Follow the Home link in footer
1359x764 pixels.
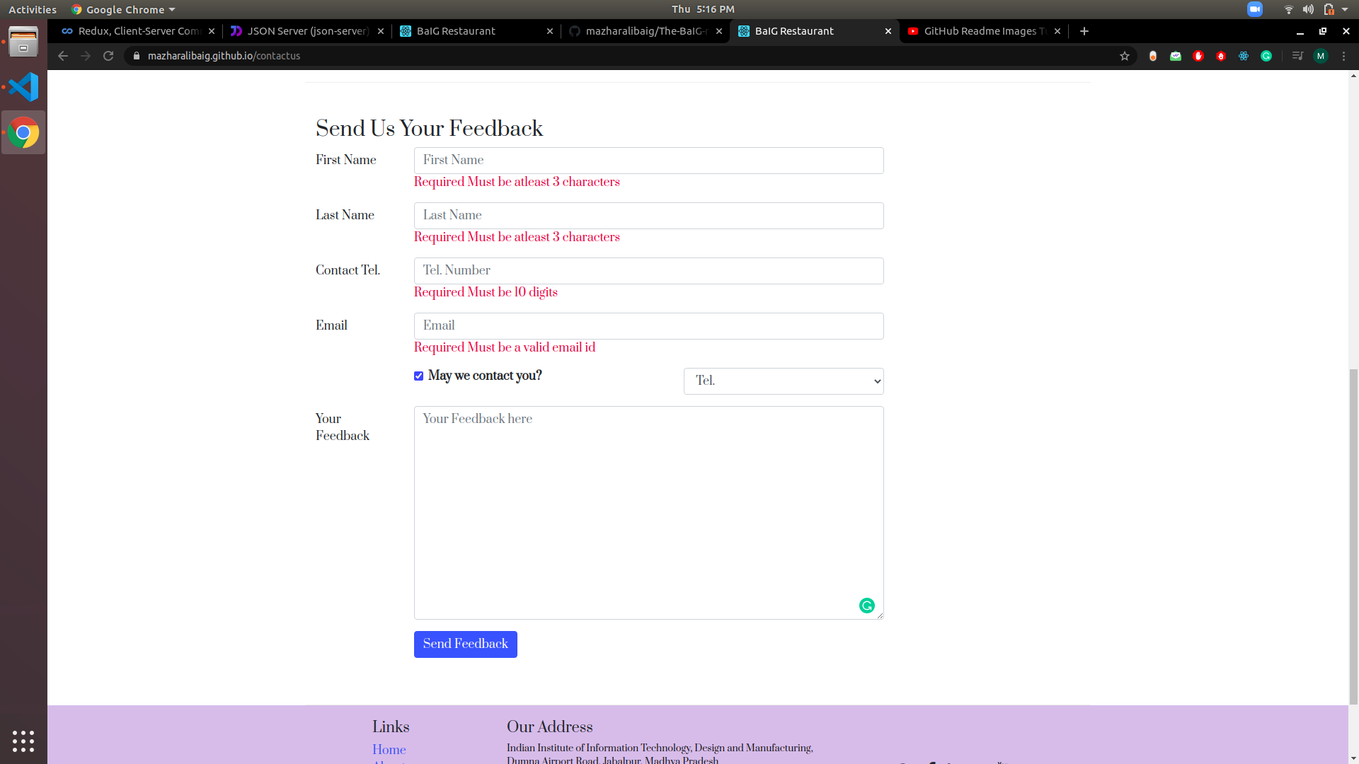389,750
